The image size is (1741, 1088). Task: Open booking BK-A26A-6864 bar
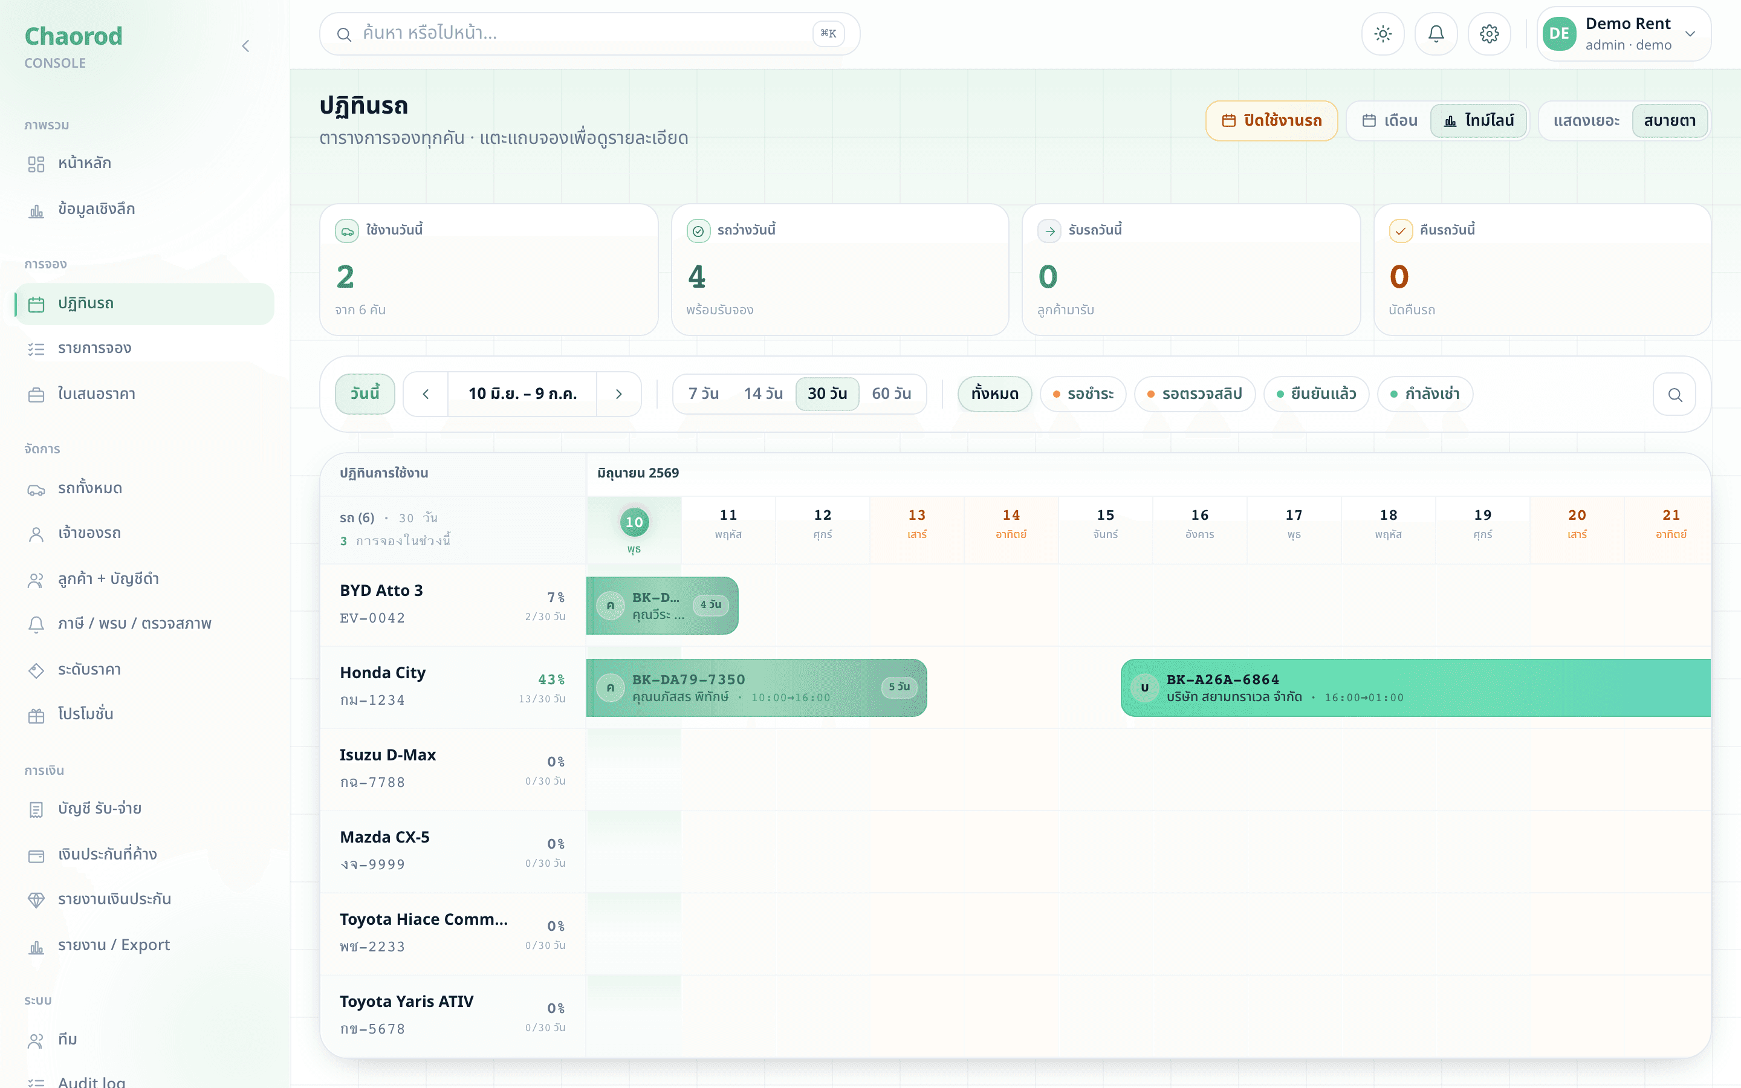[1416, 688]
